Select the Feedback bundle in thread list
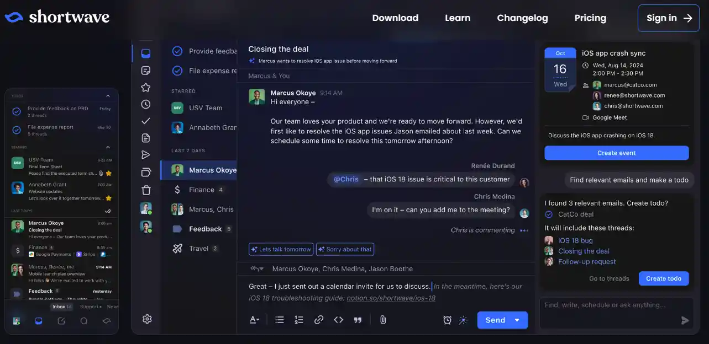The height and width of the screenshot is (344, 709). click(198, 229)
